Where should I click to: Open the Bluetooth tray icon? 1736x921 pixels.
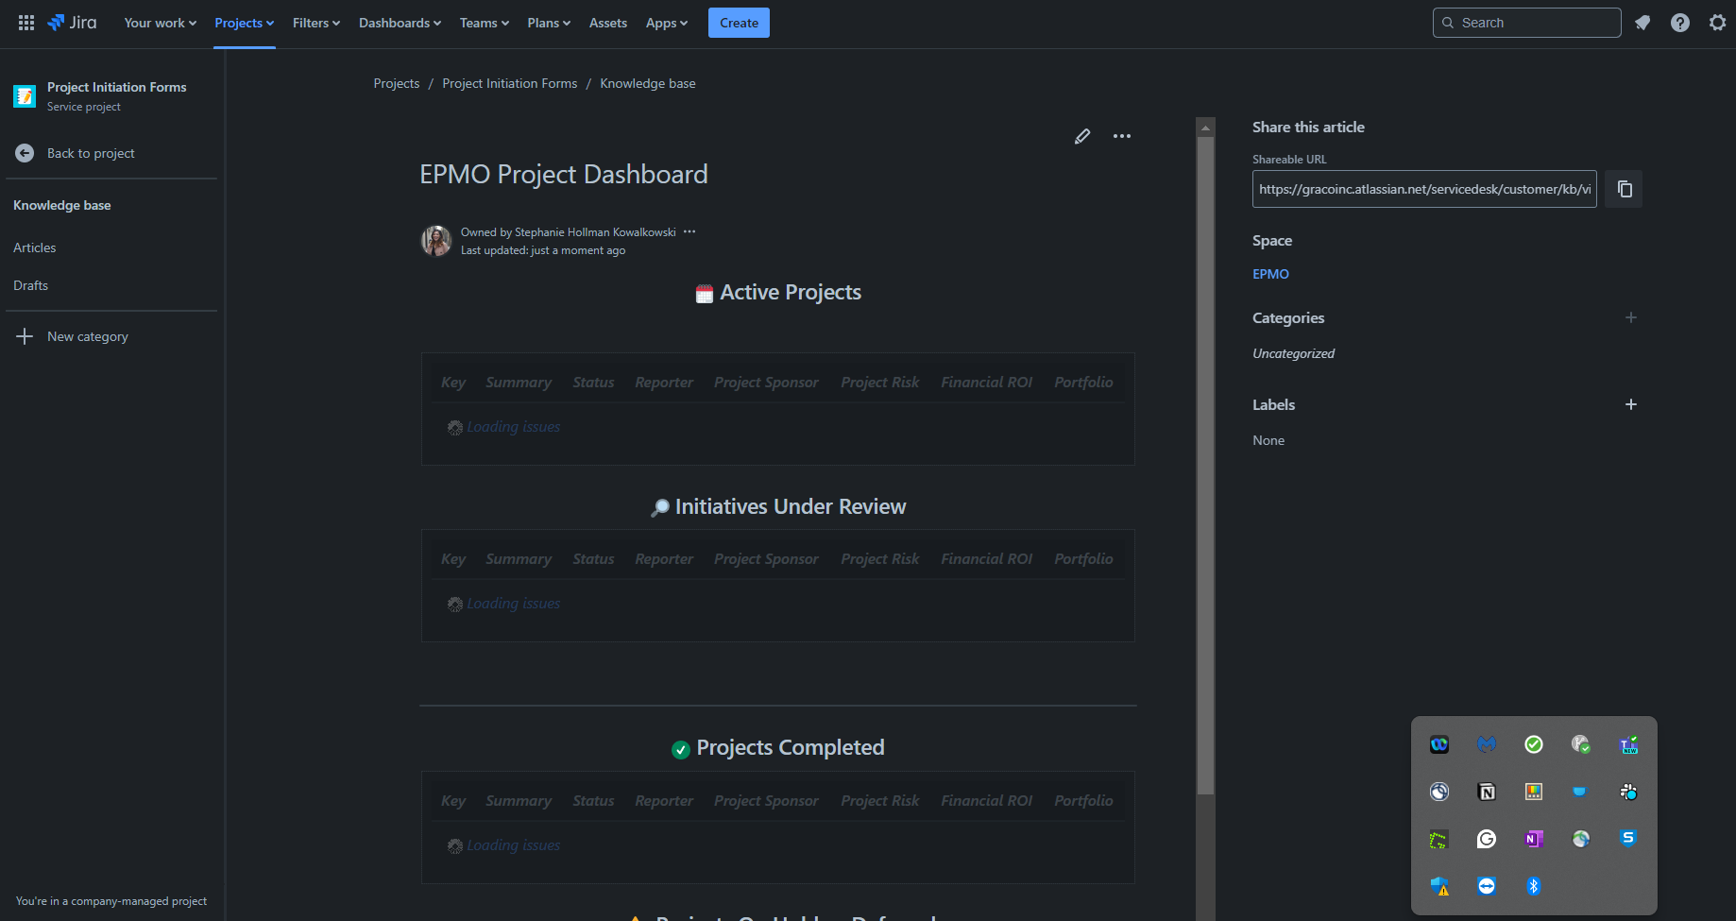1534,886
